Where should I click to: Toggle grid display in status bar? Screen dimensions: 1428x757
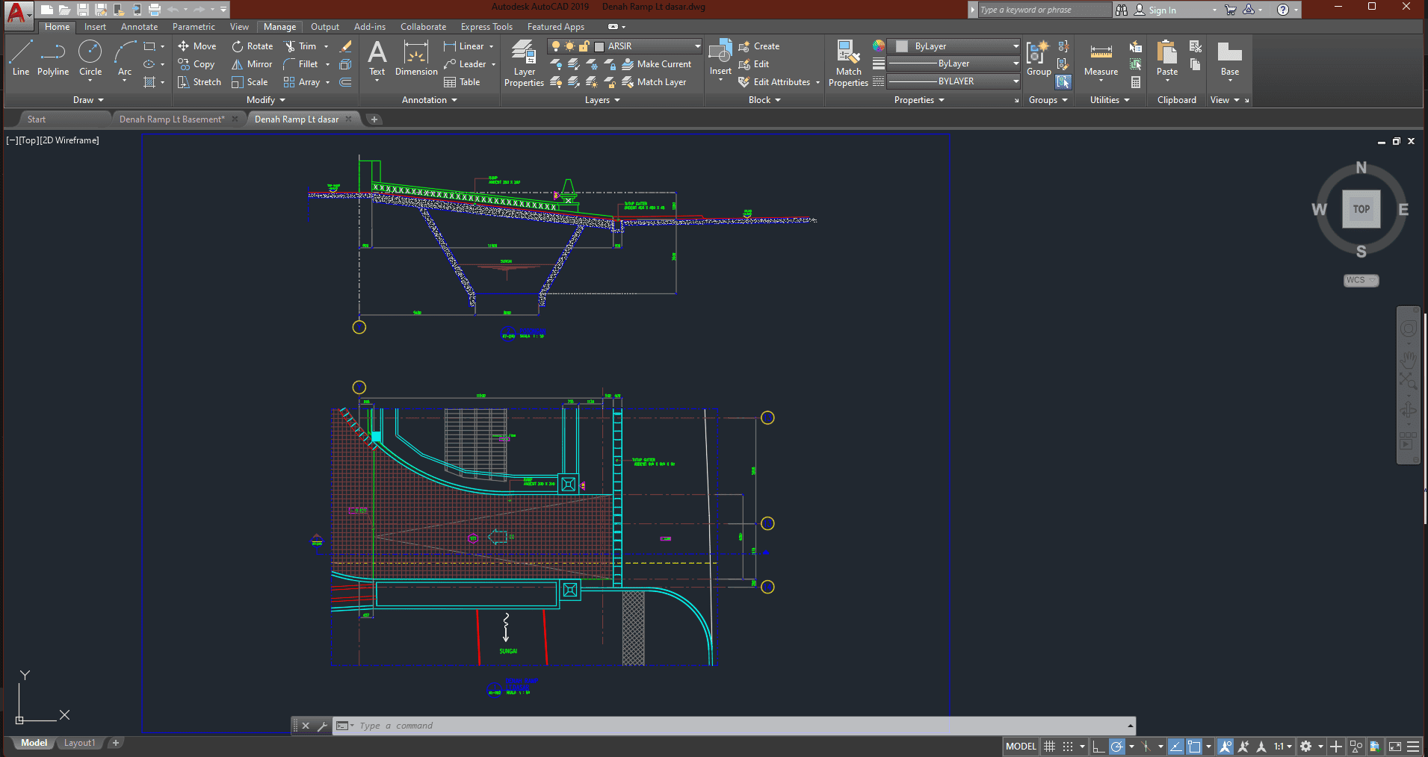1050,747
